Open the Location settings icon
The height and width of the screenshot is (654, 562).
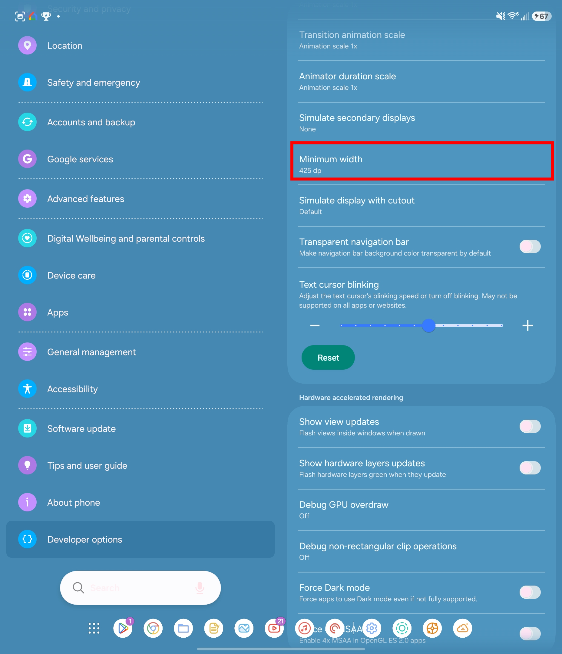(28, 45)
